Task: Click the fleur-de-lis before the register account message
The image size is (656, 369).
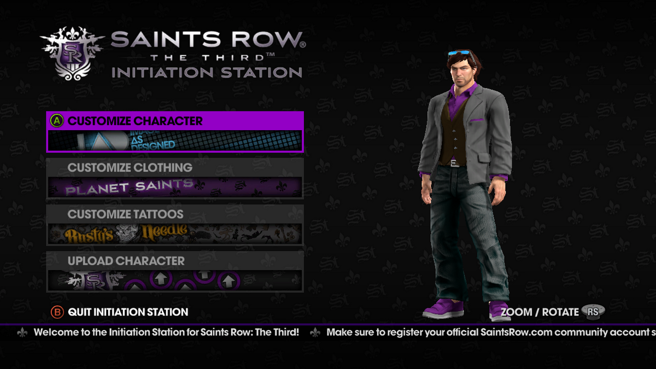Action: 315,332
